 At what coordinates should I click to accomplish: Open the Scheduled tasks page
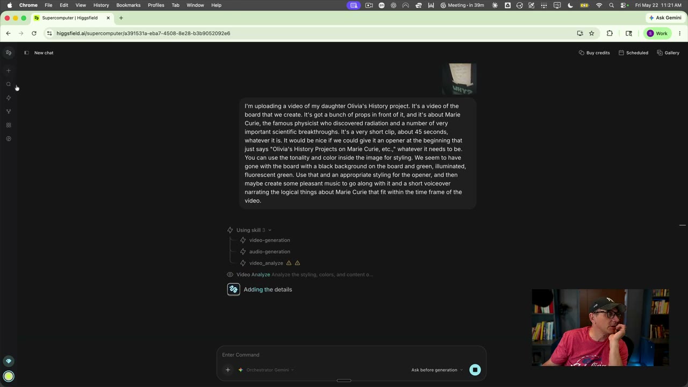tap(633, 53)
